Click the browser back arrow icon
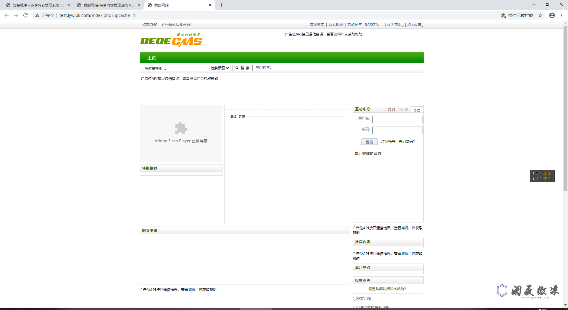568x310 pixels. (6, 15)
